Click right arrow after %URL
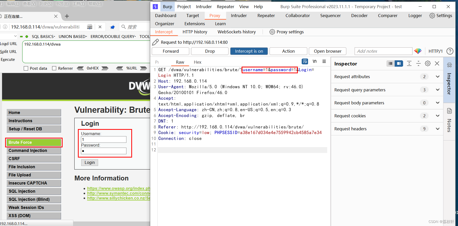This screenshot has height=226, width=458. click(x=144, y=68)
